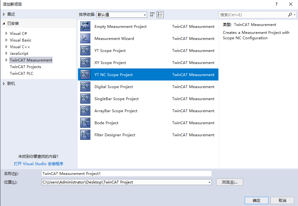
Task: Expand the Visual C++ node
Action: point(6,47)
